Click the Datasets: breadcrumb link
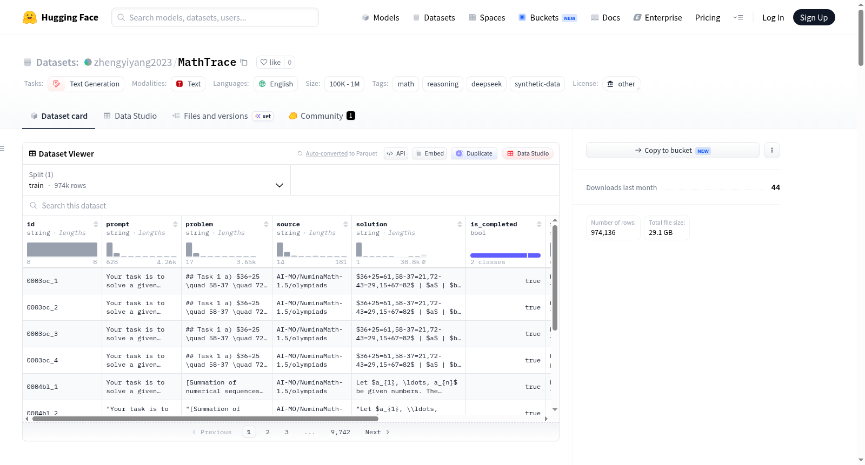The height and width of the screenshot is (465, 865). tap(57, 62)
